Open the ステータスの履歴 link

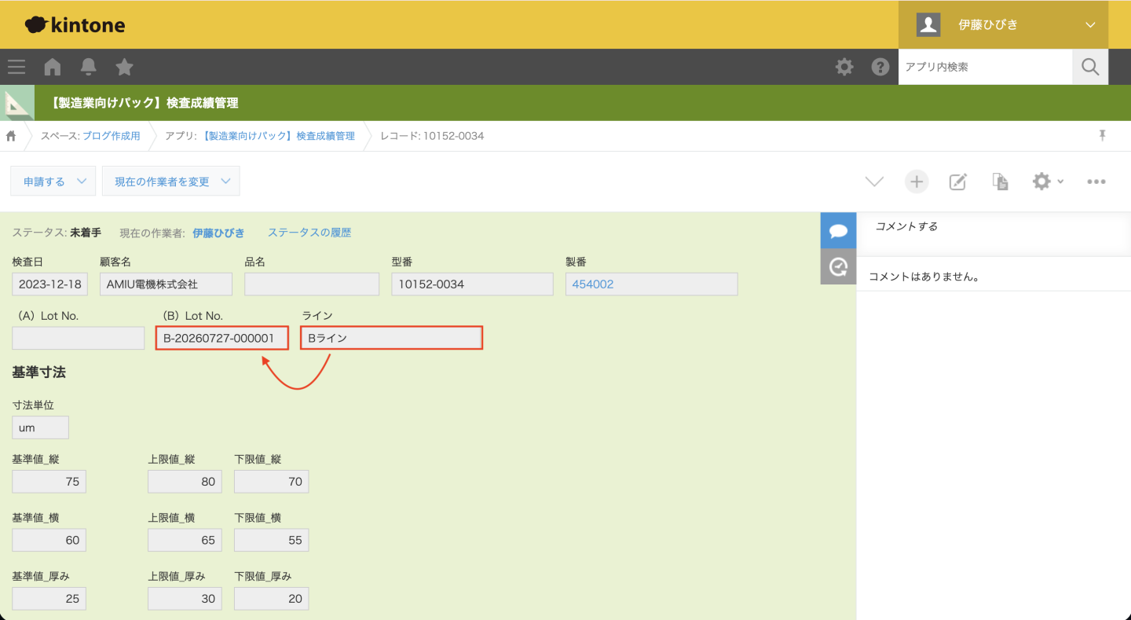309,233
